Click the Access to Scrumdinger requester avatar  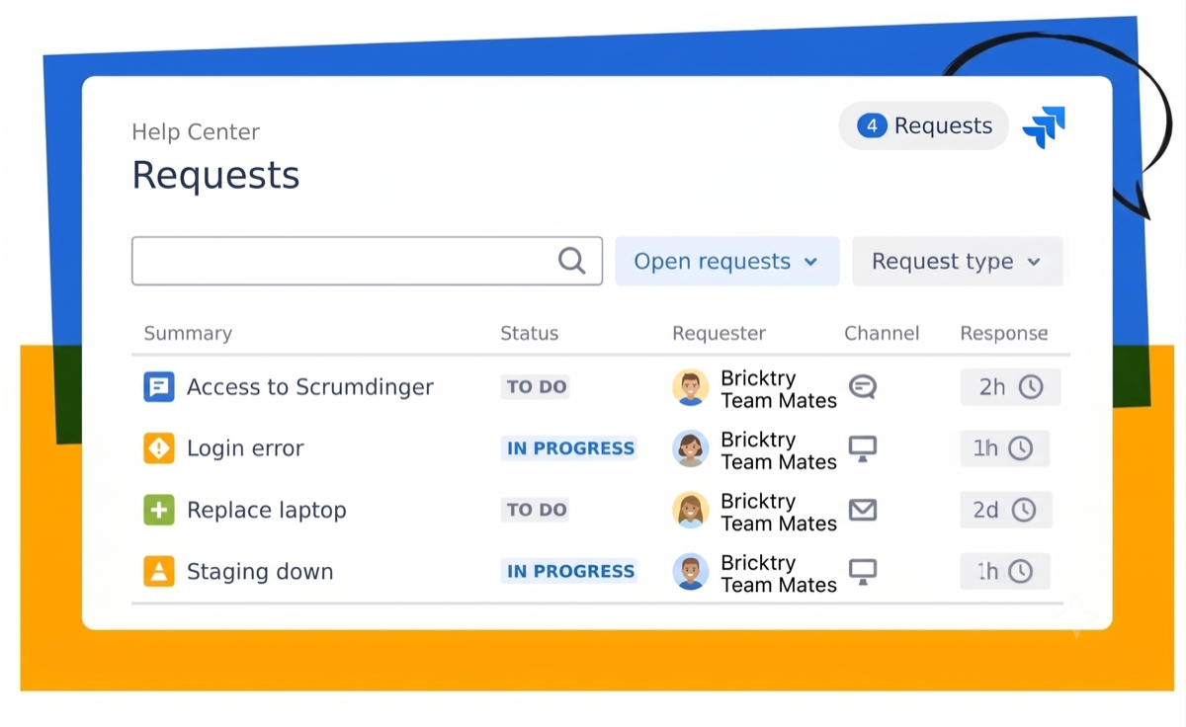pyautogui.click(x=691, y=388)
